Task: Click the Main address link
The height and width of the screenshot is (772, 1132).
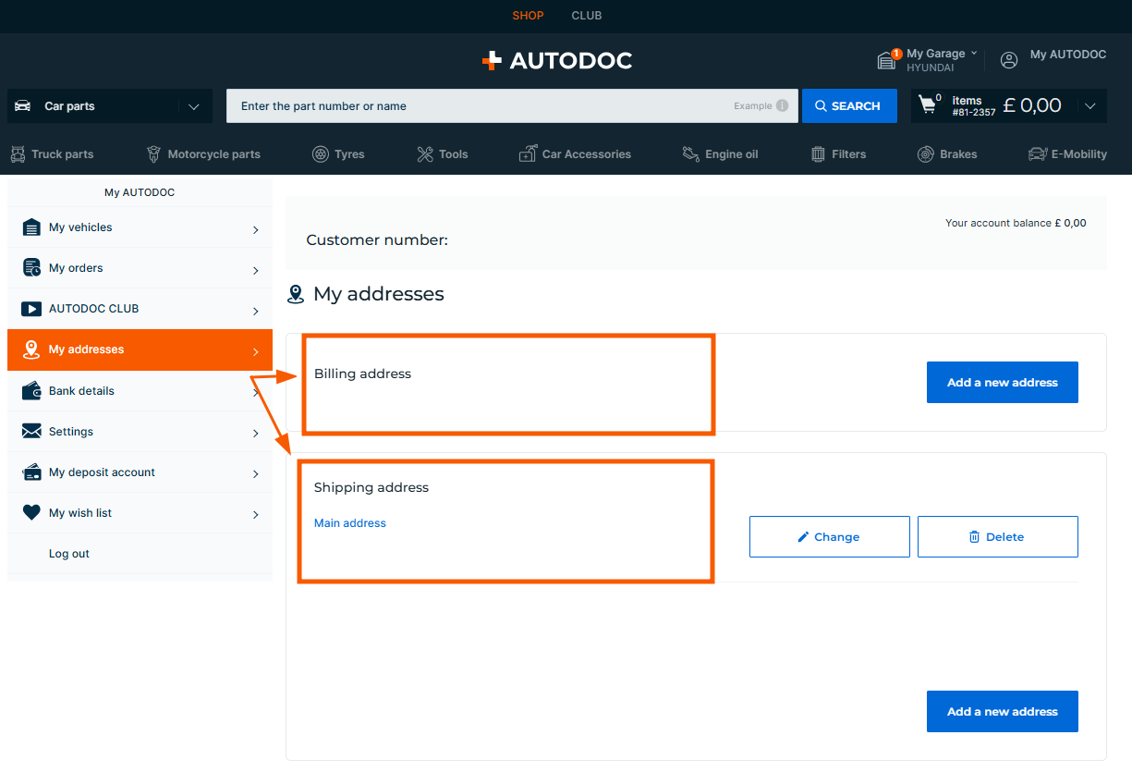Action: (x=350, y=523)
